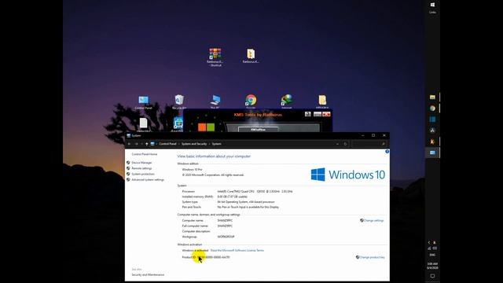Click the Back arrow in System window

point(129,144)
